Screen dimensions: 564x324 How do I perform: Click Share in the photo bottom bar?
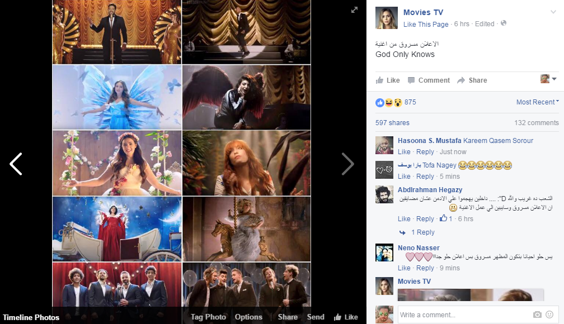(x=288, y=317)
